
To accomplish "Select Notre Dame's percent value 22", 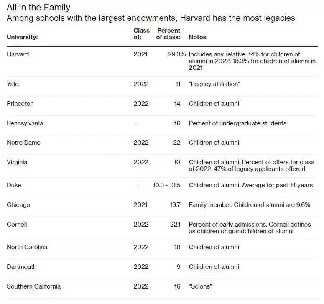I will (177, 143).
